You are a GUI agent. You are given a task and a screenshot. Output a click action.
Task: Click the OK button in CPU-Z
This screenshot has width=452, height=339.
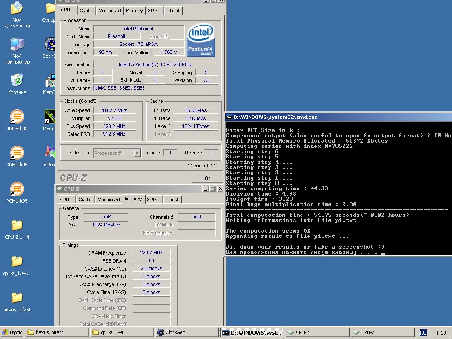[207, 178]
